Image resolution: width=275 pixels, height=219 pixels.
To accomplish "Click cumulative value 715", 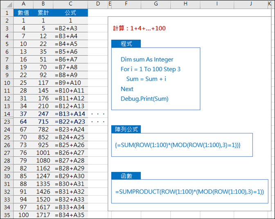I will (x=43, y=122).
